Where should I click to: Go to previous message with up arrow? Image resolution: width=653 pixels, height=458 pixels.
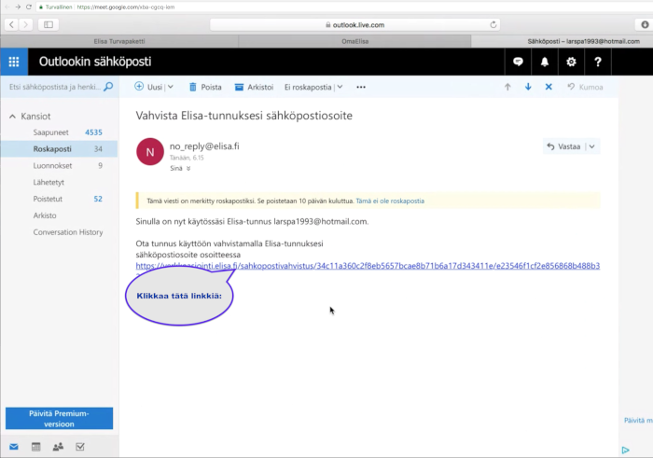507,87
